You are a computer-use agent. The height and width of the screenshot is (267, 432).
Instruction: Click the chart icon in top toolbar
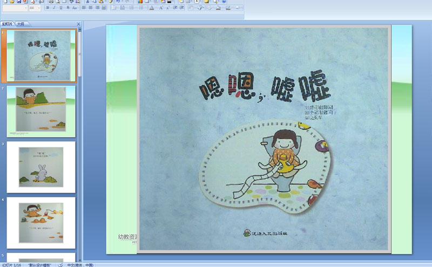coord(140,2)
